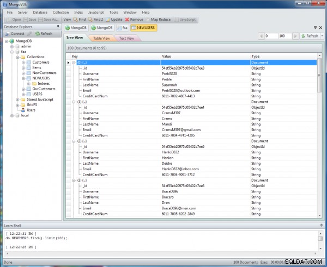Expand the Indexes folder

pyautogui.click(x=28, y=84)
